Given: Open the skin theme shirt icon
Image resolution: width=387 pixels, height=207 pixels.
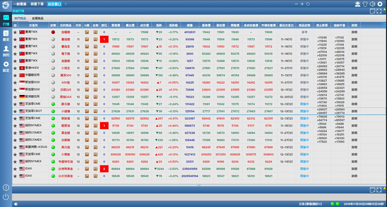Looking at the screenshot, I should coord(365,4).
